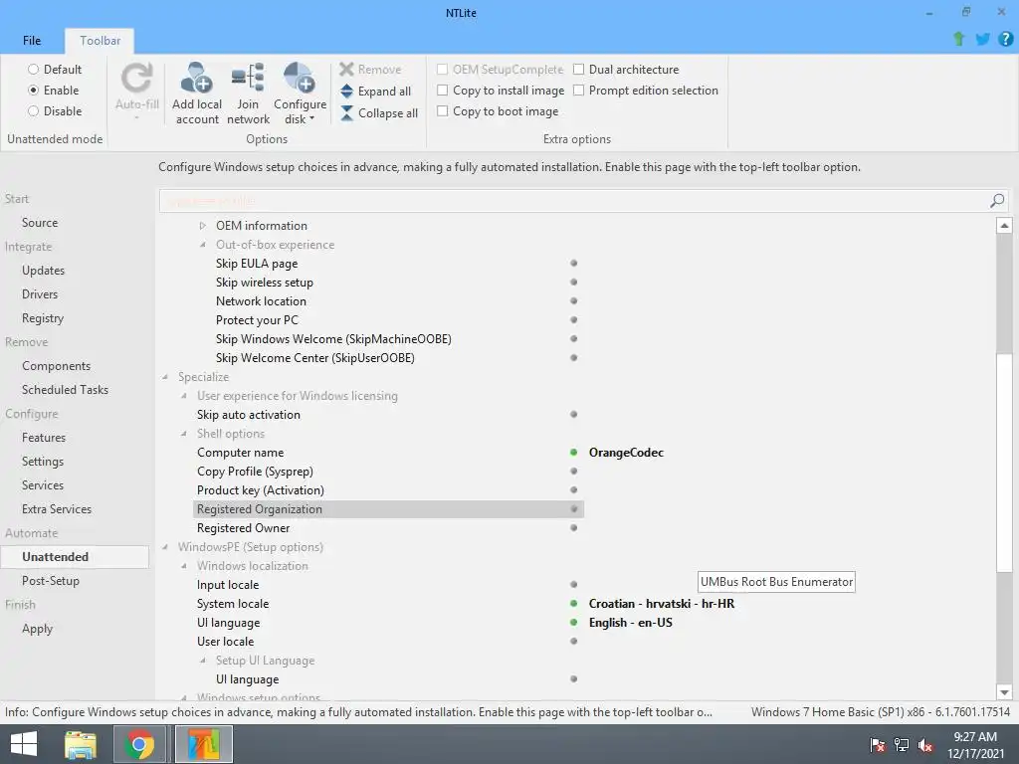This screenshot has width=1019, height=764.
Task: Click the Remove X icon
Action: (346, 69)
